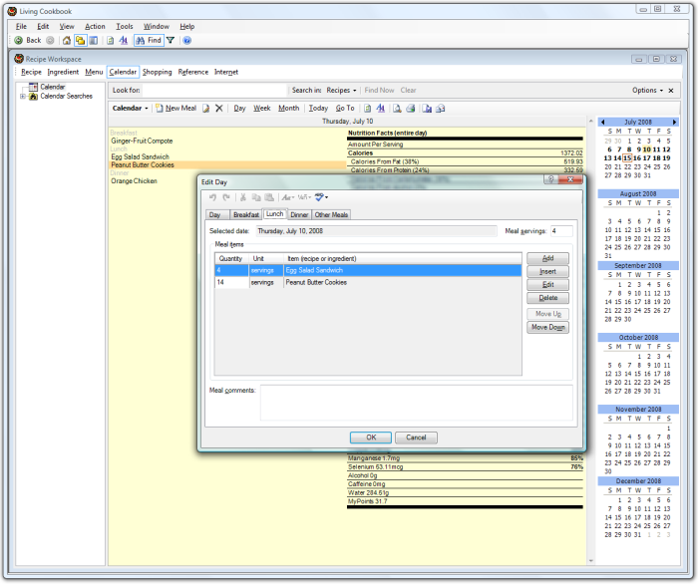698x584 pixels.
Task: Click the Today toolbar button
Action: tap(318, 108)
